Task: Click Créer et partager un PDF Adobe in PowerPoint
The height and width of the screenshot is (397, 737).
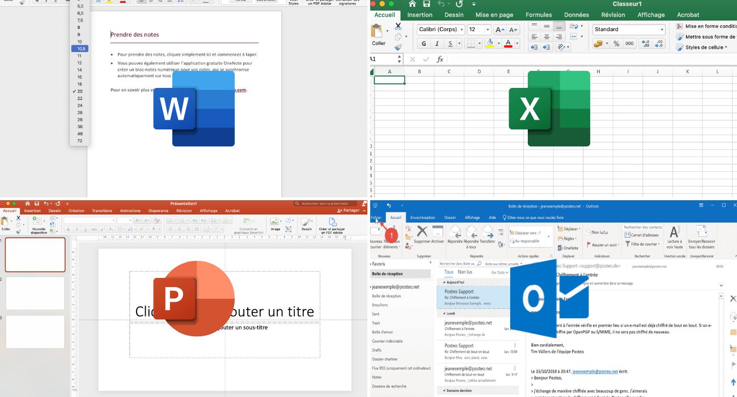Action: tap(332, 225)
